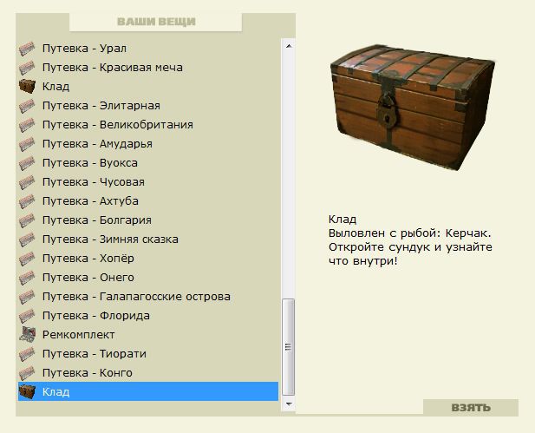
Task: Click the large treasure chest image
Action: click(x=413, y=108)
